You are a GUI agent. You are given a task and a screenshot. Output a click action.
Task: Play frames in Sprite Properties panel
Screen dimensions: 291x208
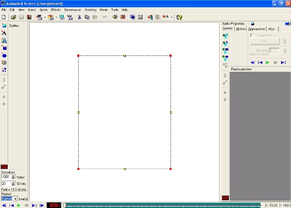coord(268,63)
